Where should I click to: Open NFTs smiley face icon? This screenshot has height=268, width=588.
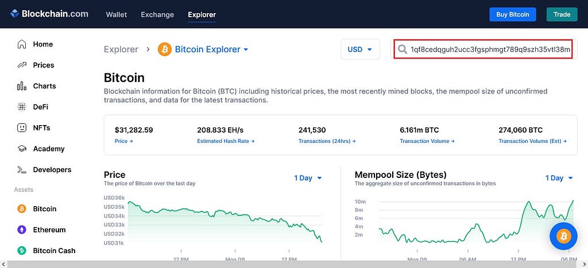[22, 128]
